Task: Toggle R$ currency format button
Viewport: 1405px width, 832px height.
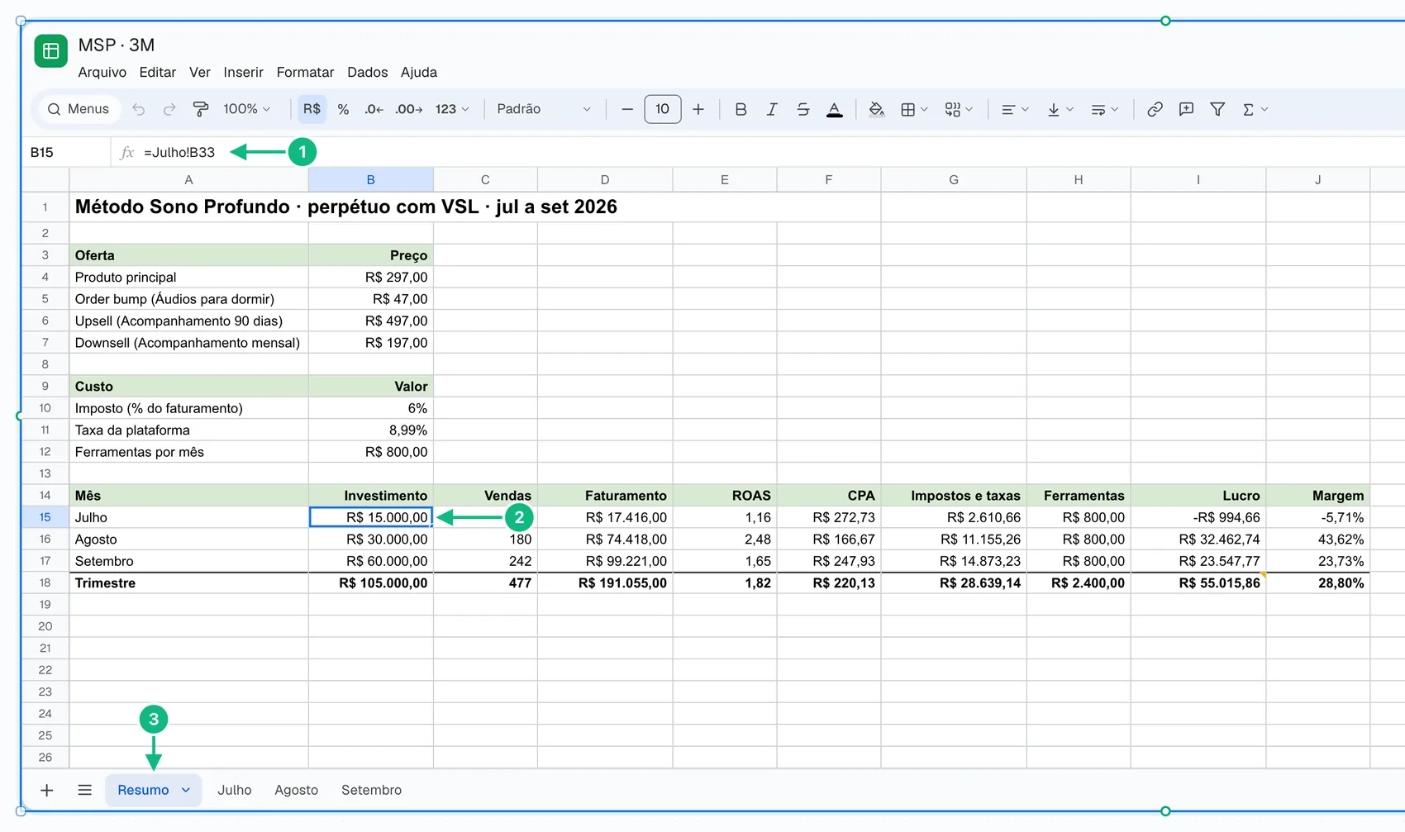Action: [x=312, y=109]
